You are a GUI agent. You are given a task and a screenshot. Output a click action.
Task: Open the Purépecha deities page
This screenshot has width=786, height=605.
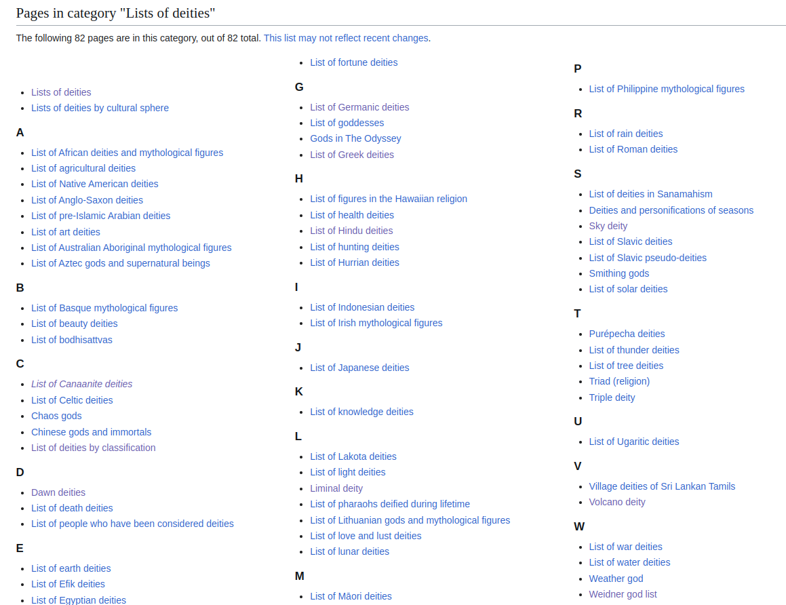coord(627,334)
